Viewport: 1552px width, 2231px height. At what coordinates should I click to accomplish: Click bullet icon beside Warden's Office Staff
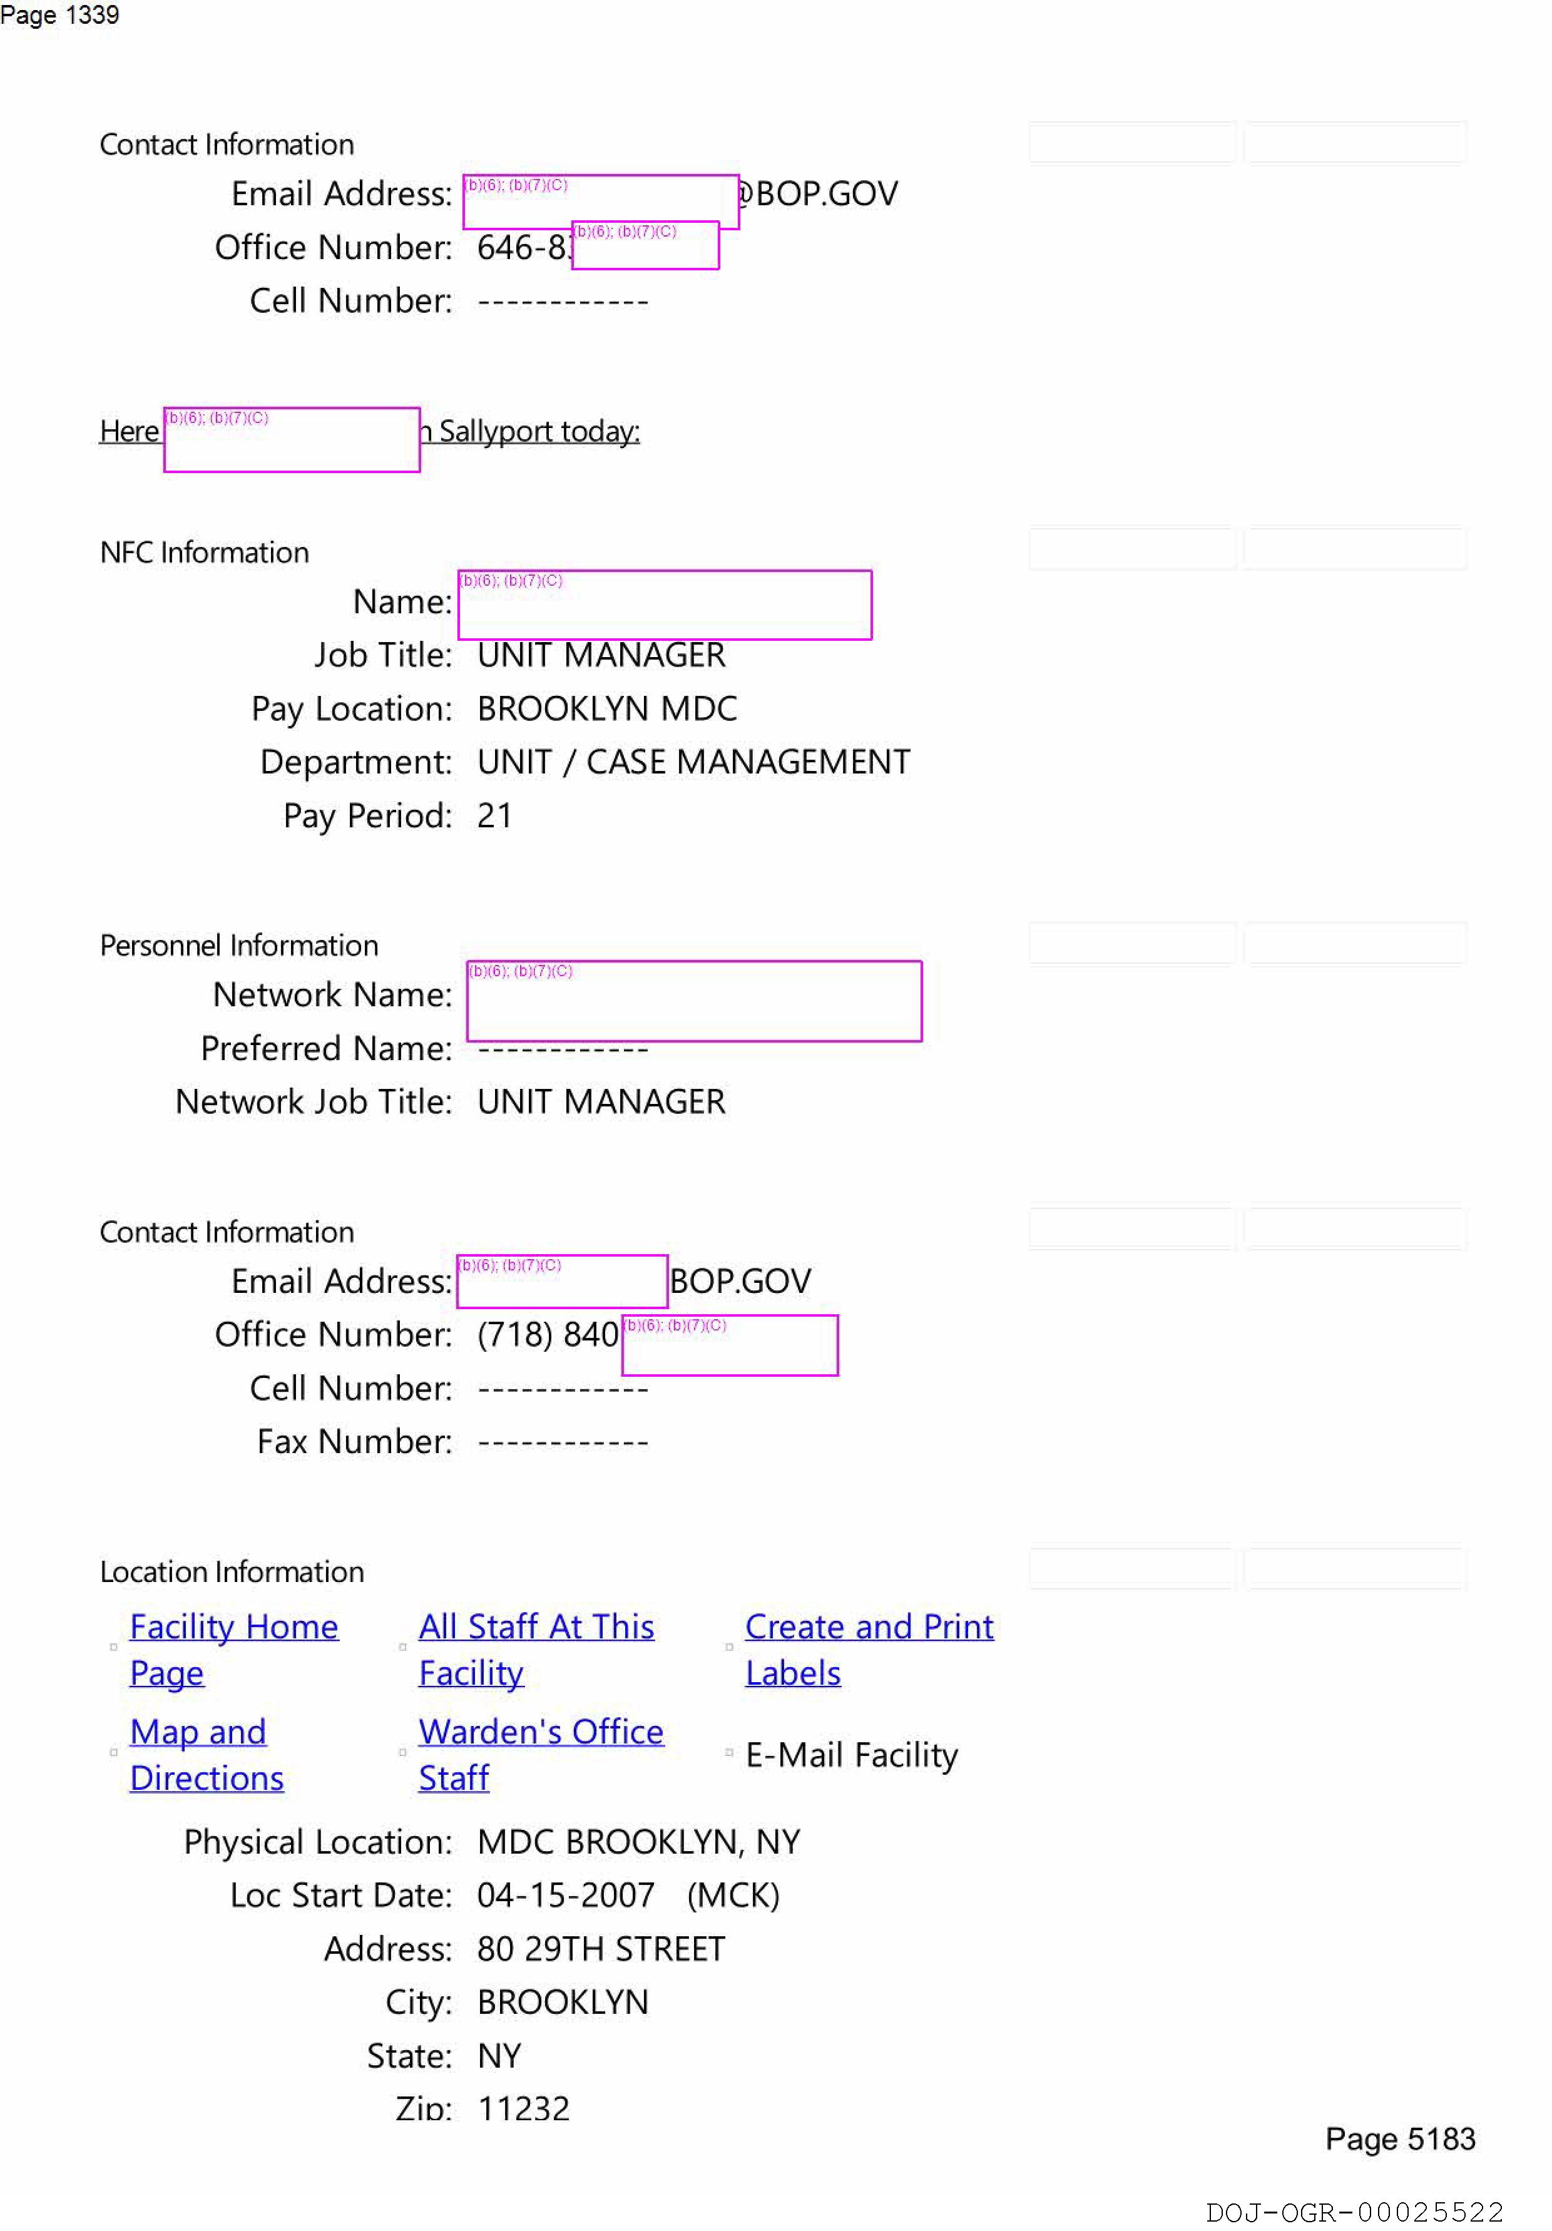coord(402,1753)
